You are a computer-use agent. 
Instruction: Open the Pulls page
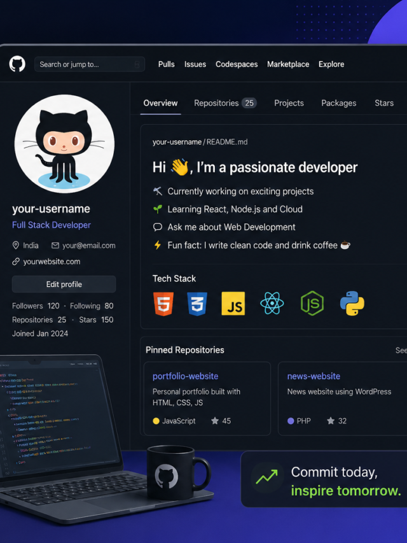tap(167, 64)
